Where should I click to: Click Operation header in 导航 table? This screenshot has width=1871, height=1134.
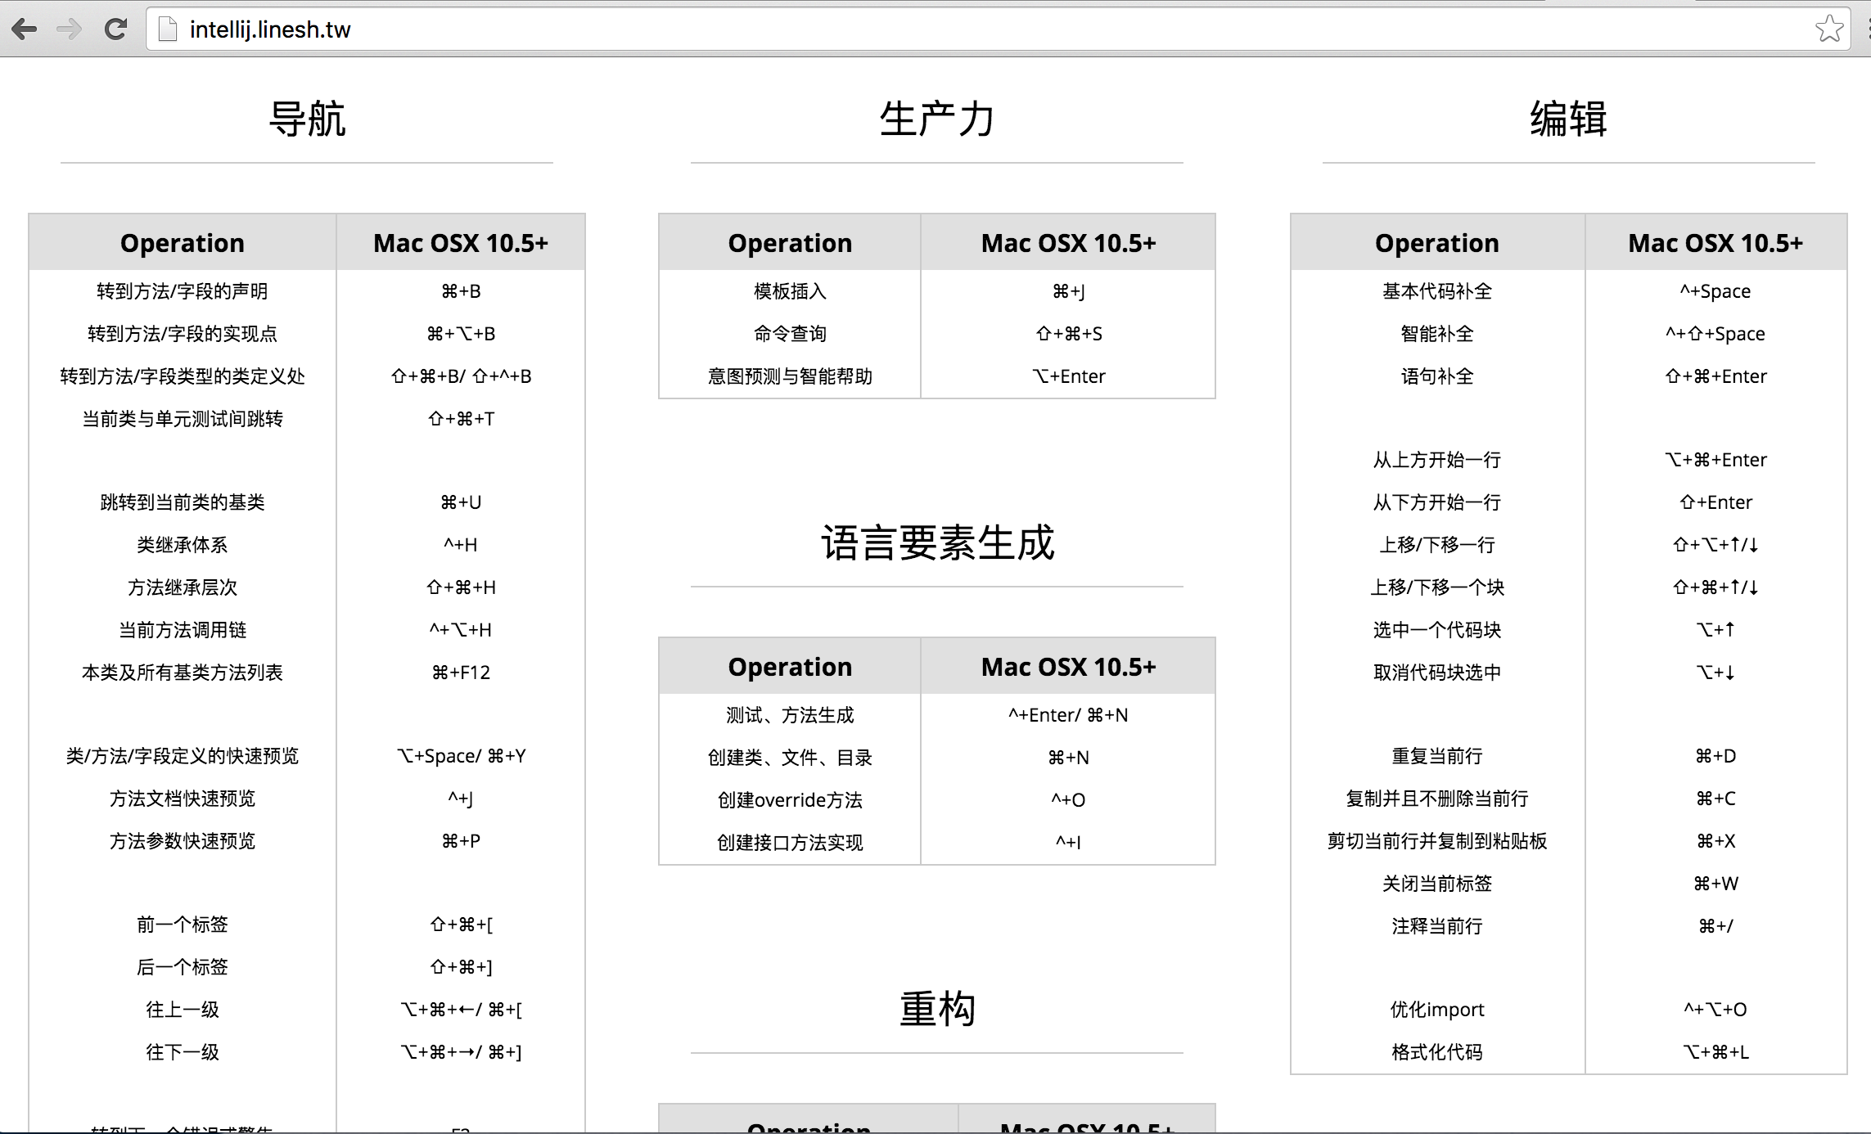point(182,243)
